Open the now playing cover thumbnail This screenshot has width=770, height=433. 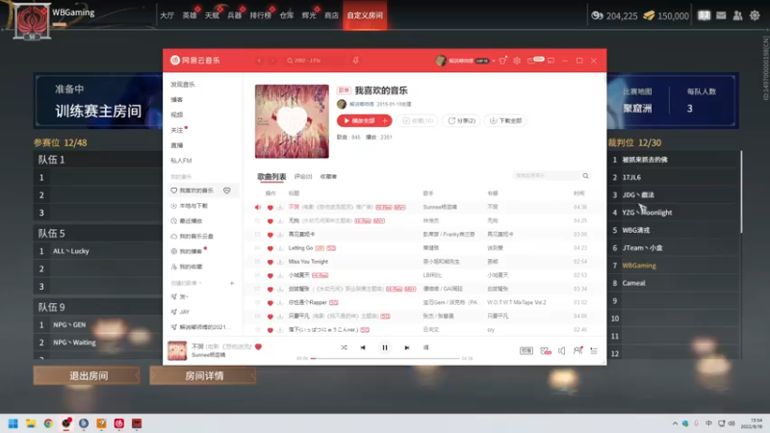pos(177,350)
